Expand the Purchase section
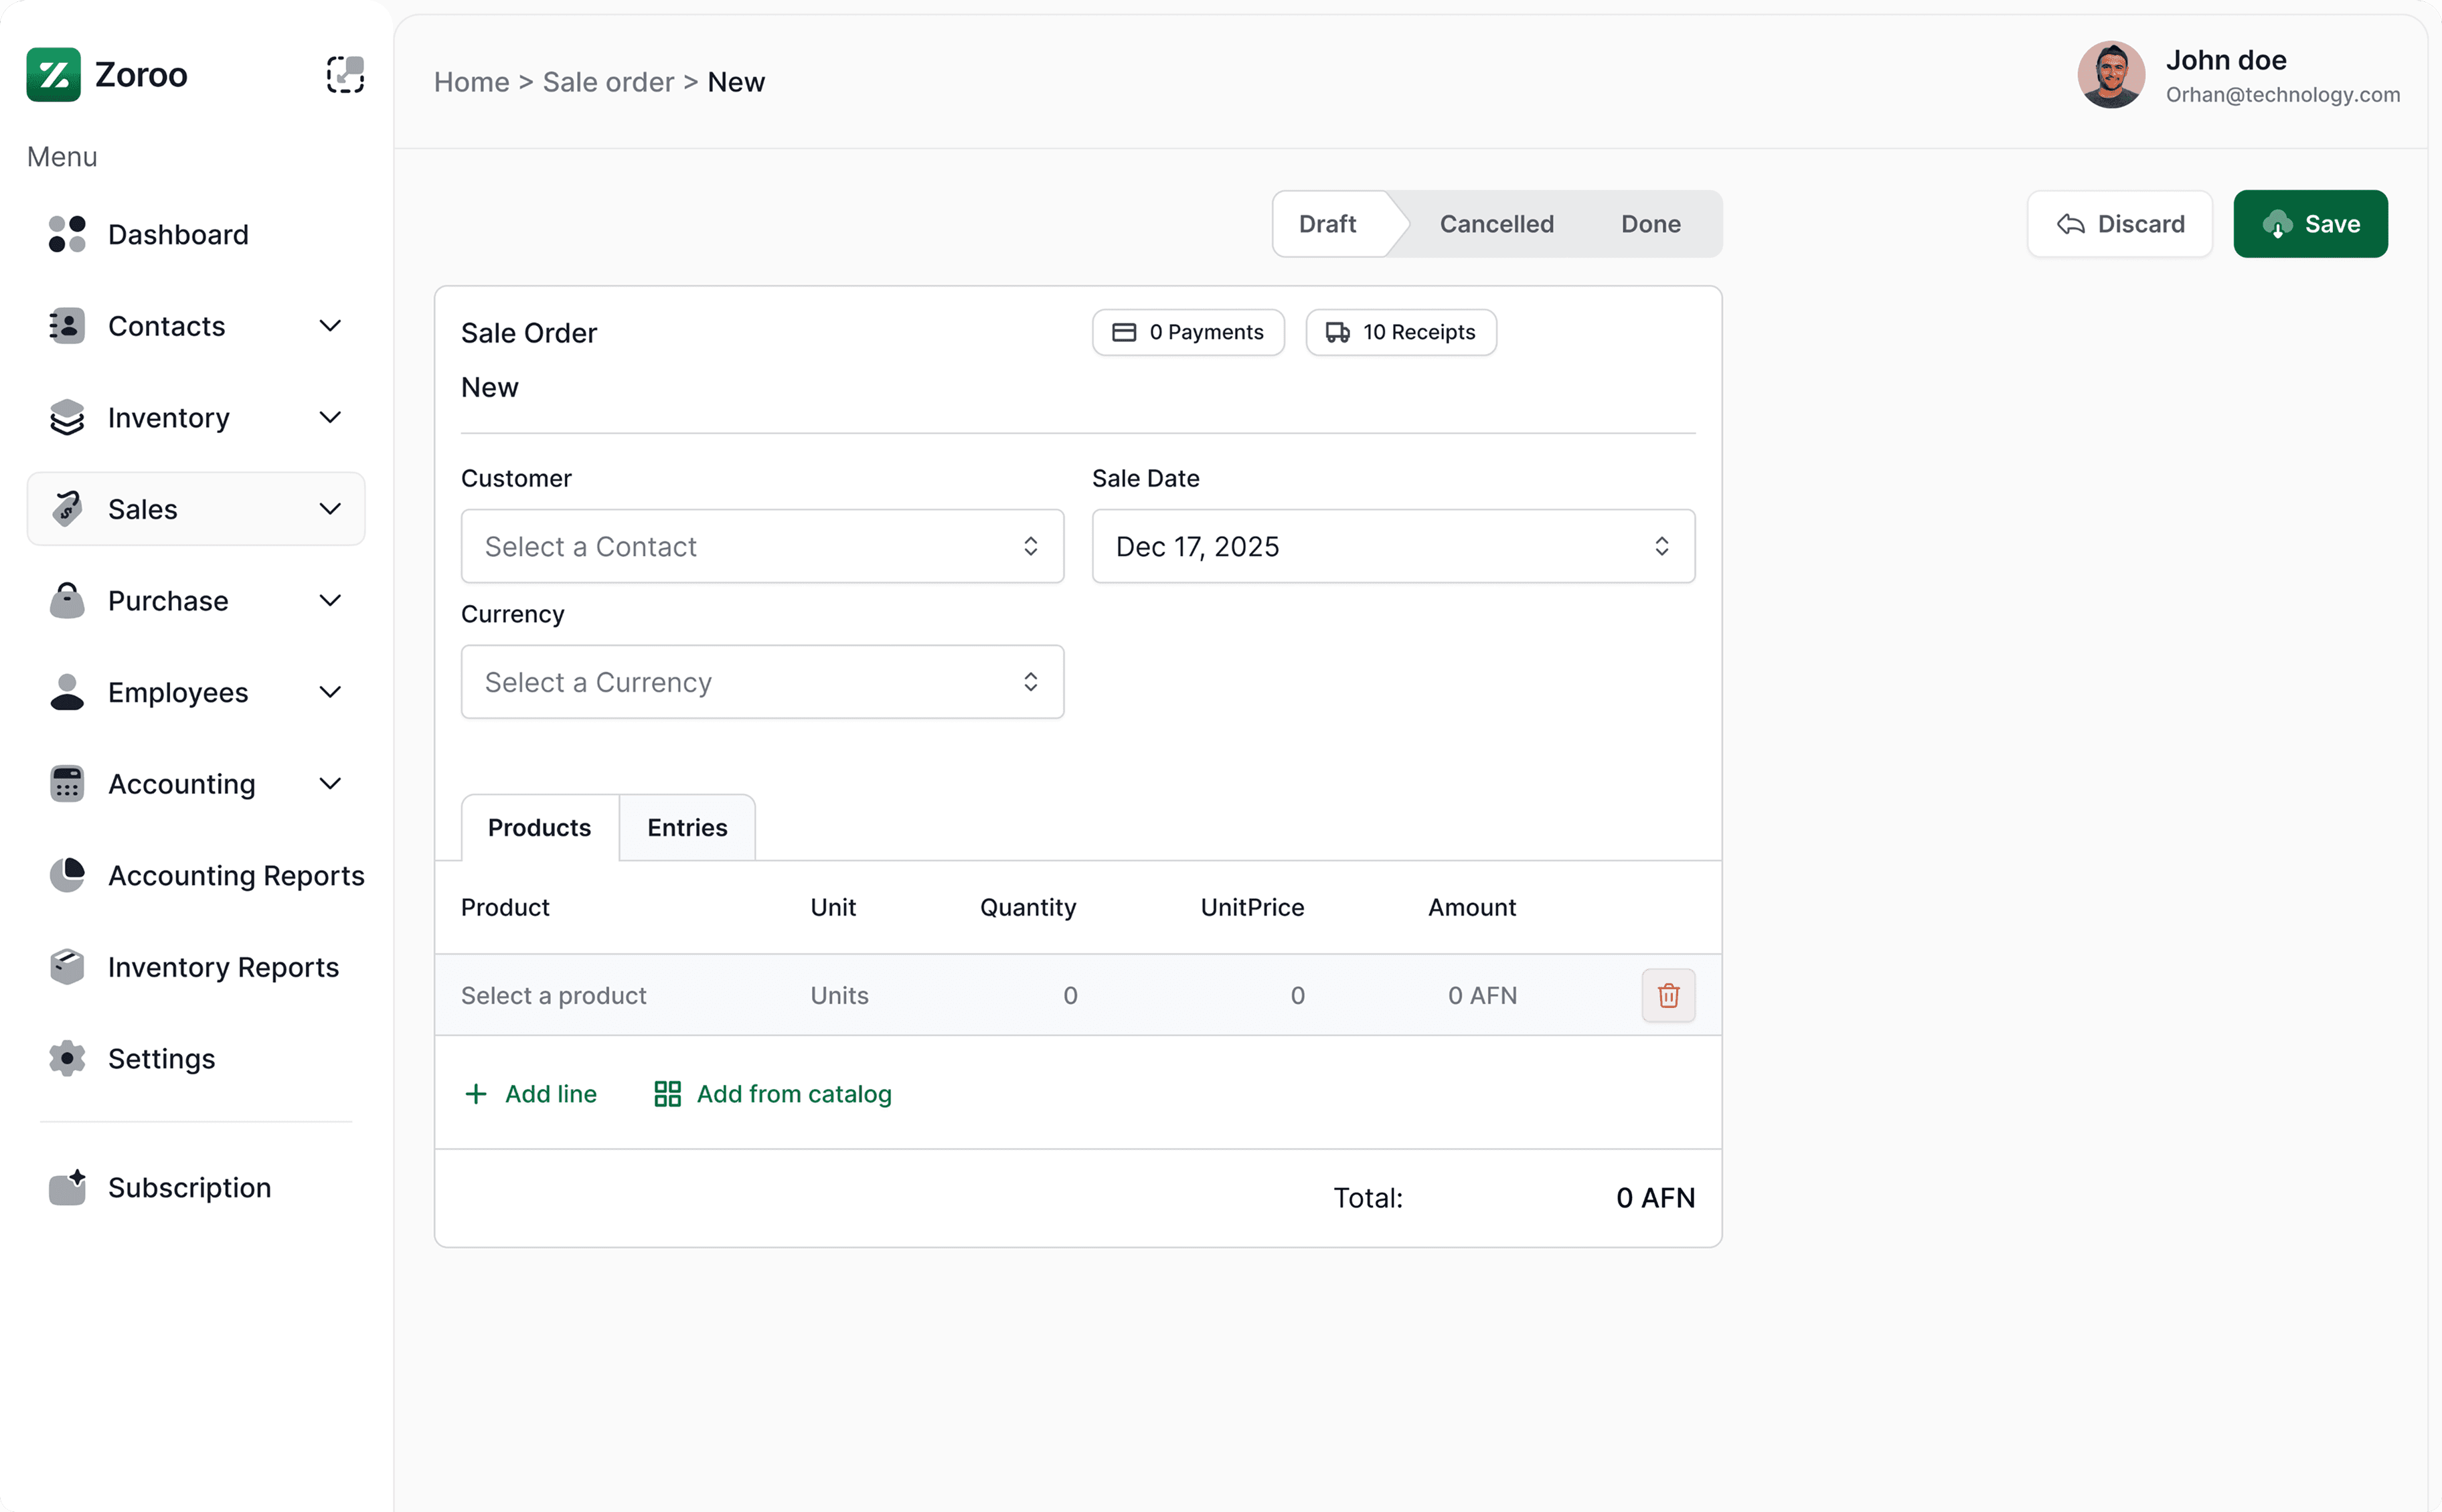Screen dimensions: 2442x1512 pyautogui.click(x=330, y=600)
